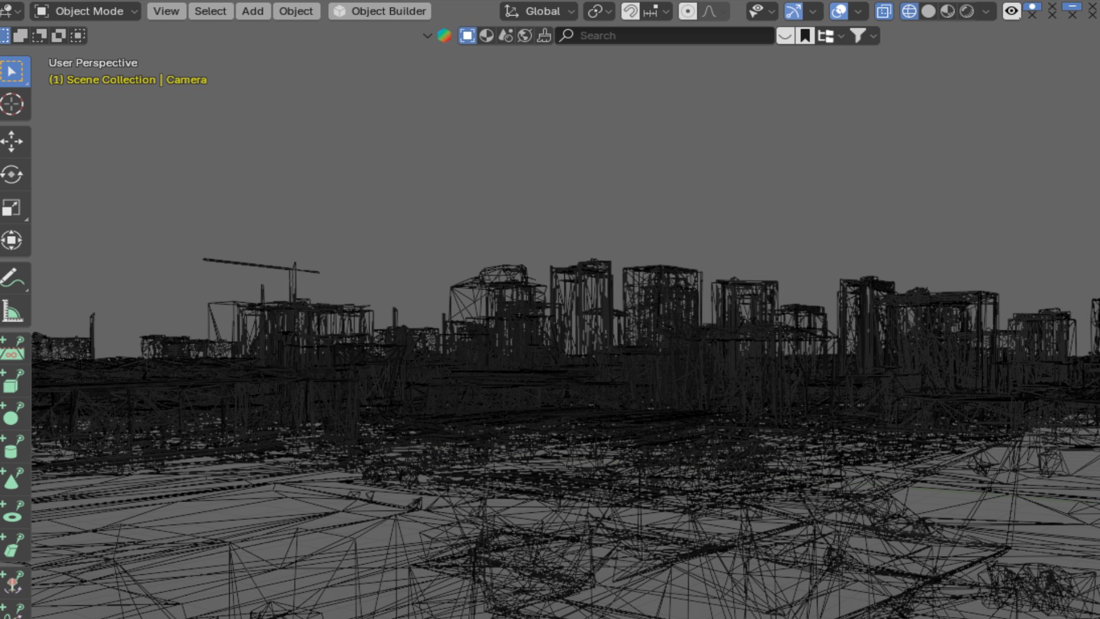Toggle snapping magnet icon

tap(630, 11)
